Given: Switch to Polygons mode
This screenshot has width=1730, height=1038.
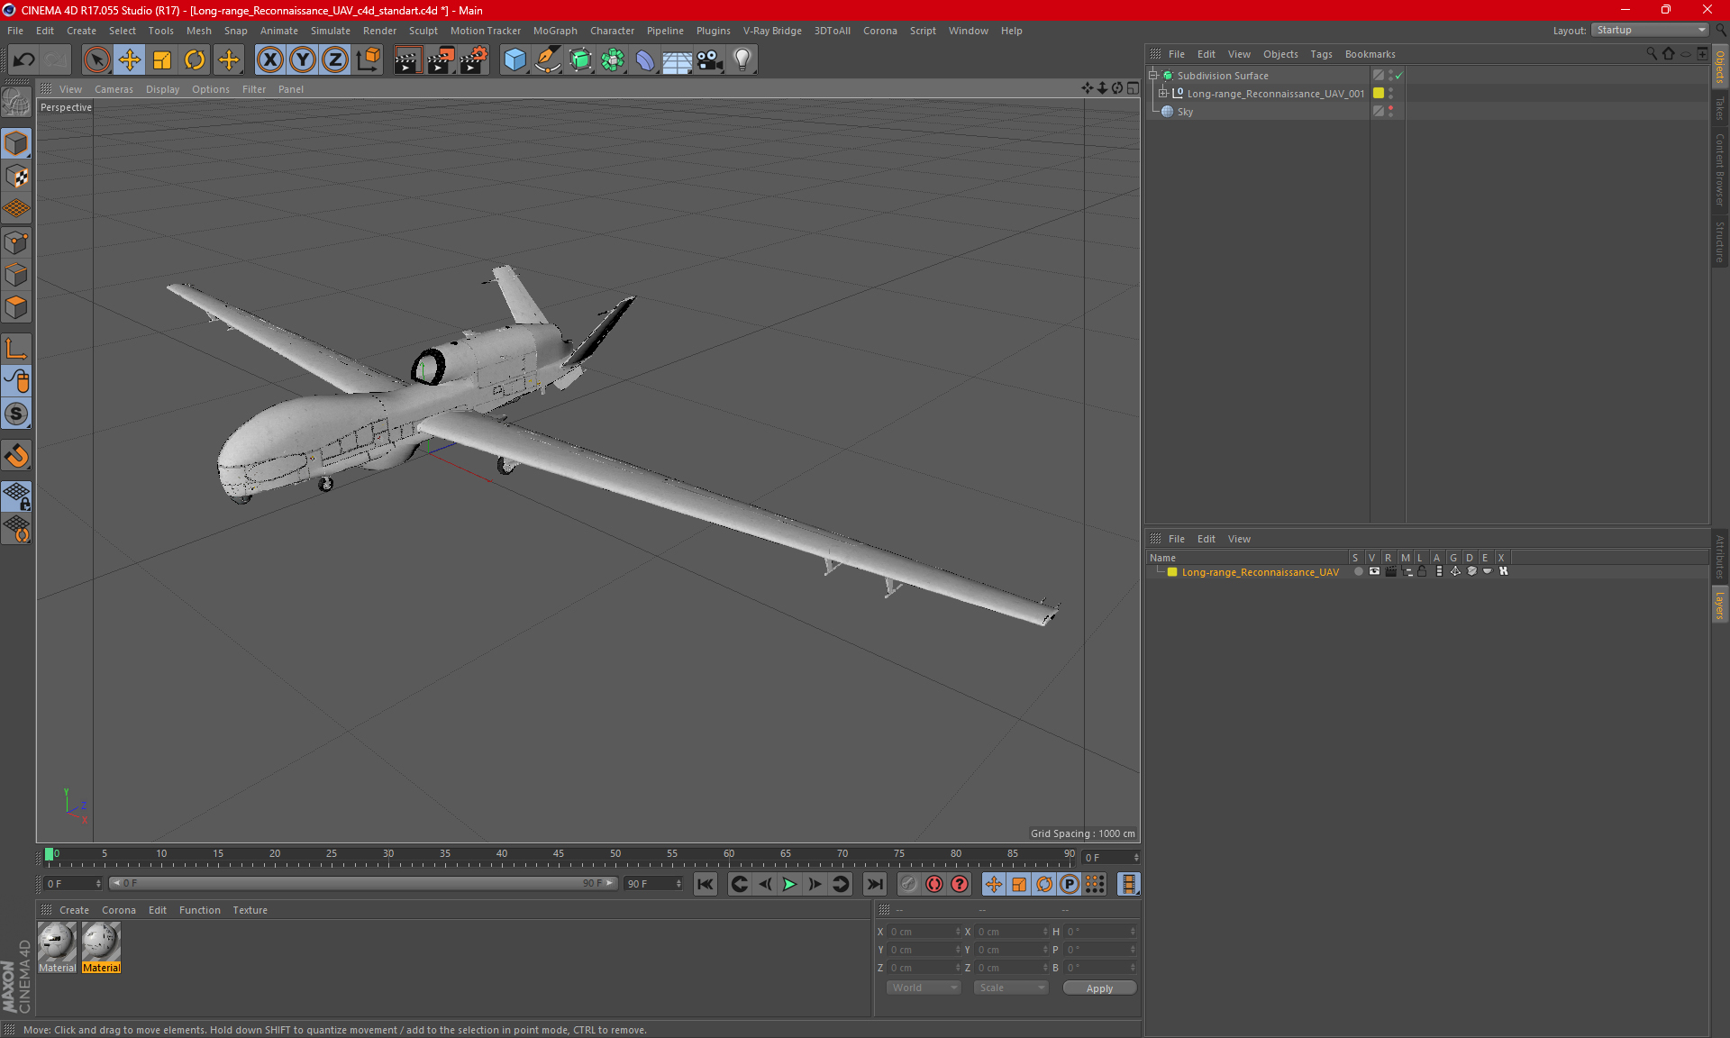Looking at the screenshot, I should [16, 307].
